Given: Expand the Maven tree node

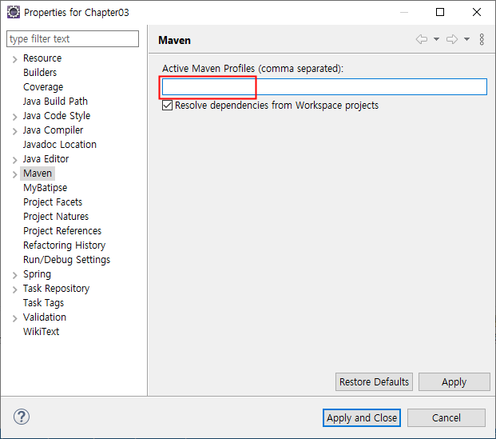Looking at the screenshot, I should coord(14,174).
